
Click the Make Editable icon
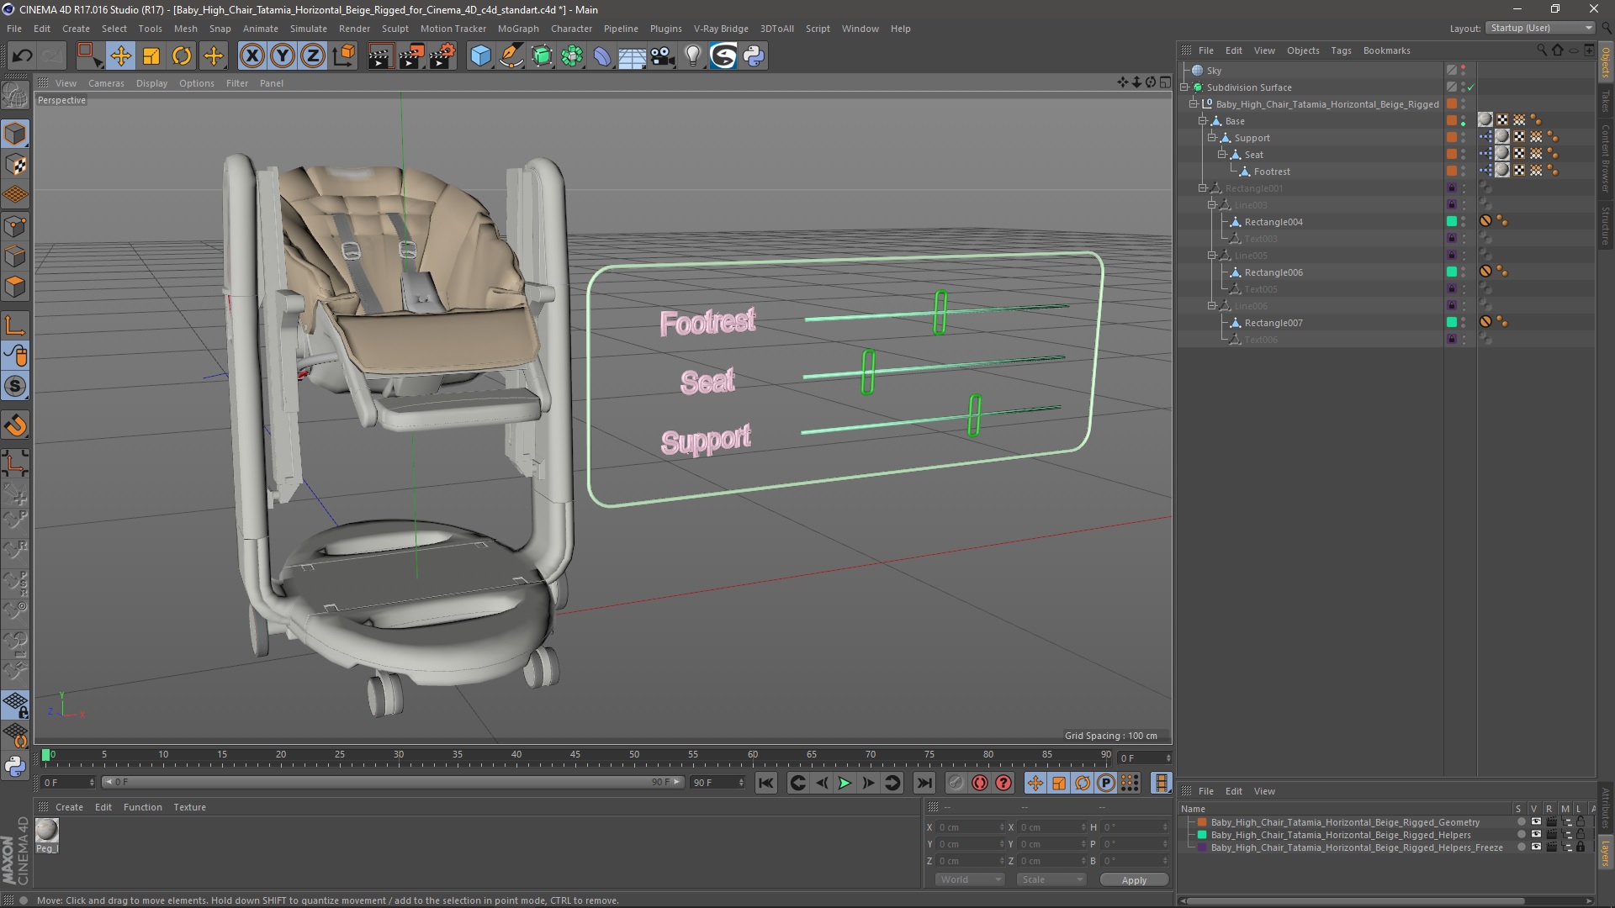[x=15, y=96]
